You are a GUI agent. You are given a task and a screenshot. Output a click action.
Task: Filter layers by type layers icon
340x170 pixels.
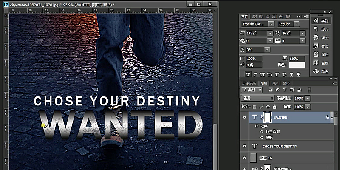click(x=285, y=90)
